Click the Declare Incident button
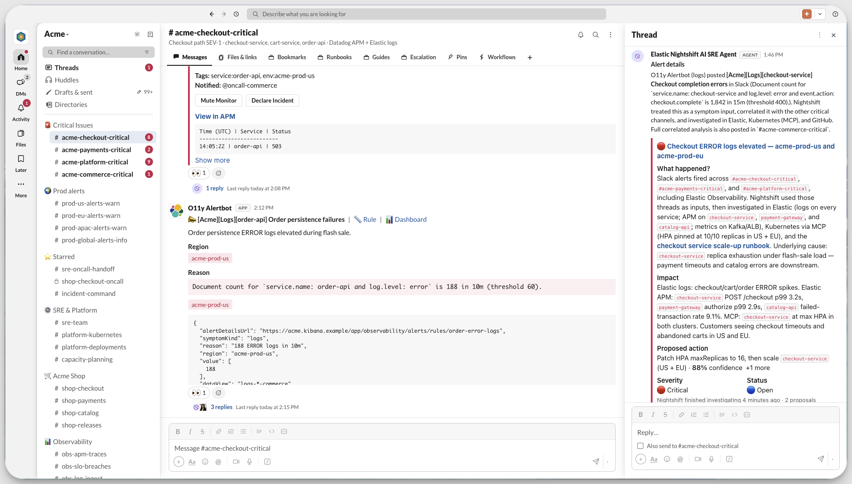This screenshot has width=852, height=484. click(273, 100)
